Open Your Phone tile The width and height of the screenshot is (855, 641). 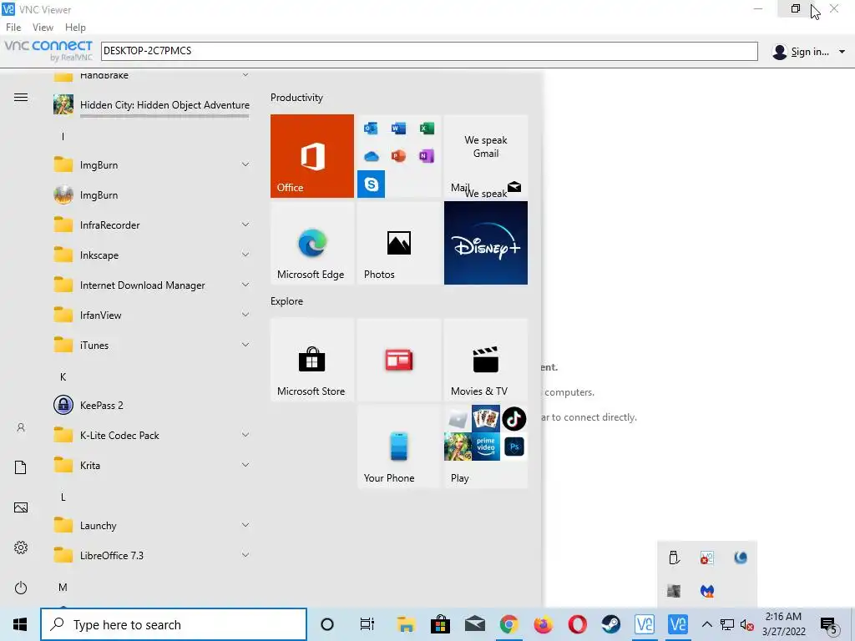click(398, 447)
